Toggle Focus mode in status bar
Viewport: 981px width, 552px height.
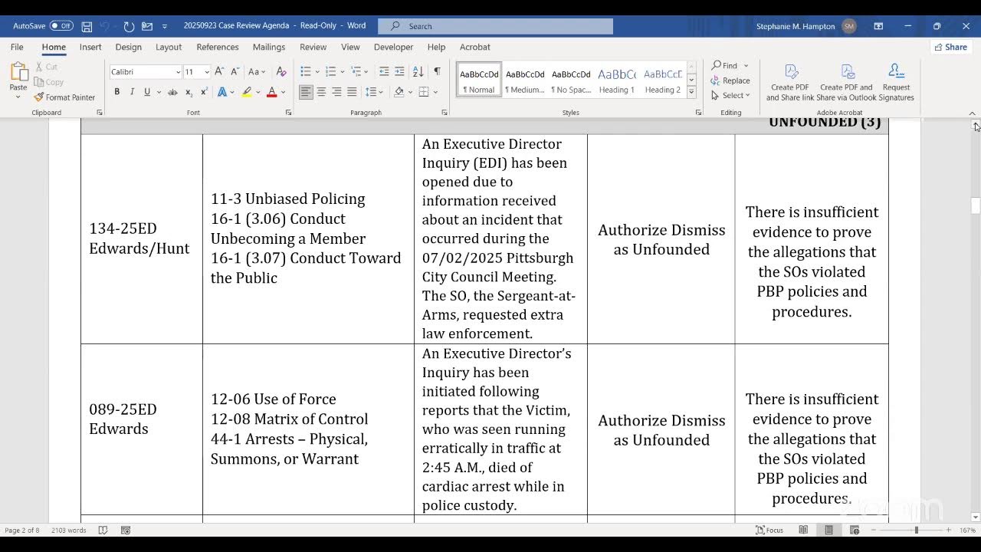click(x=769, y=530)
